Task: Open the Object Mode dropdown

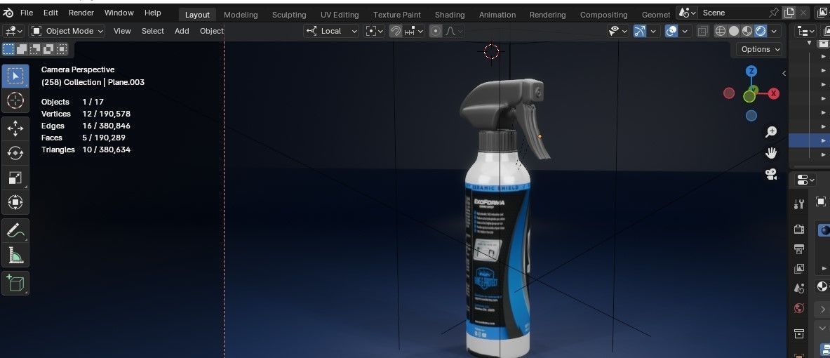Action: (x=67, y=32)
